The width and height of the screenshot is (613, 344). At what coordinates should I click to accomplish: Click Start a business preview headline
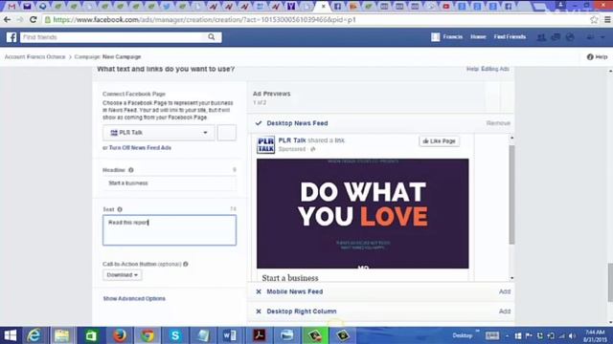click(x=290, y=278)
